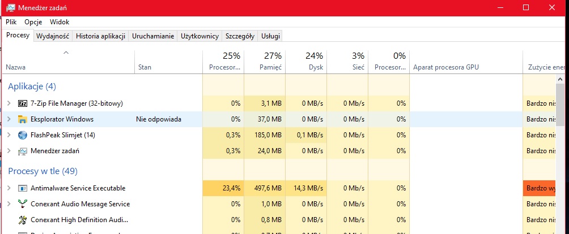Click the 3,1 MB memory cell
The image size is (569, 234).
pos(265,103)
